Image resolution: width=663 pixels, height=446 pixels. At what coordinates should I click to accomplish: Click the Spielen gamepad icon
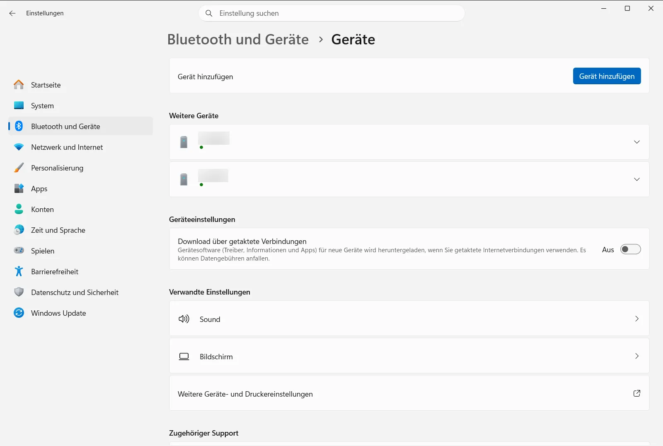(x=19, y=251)
